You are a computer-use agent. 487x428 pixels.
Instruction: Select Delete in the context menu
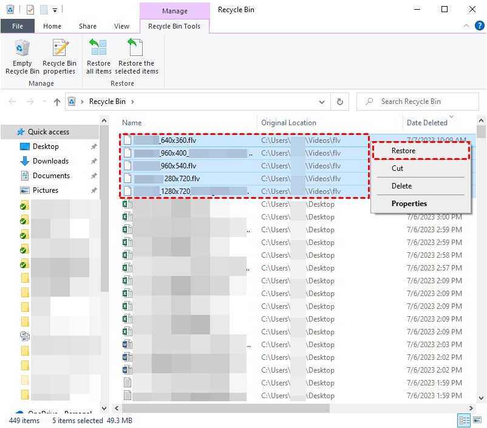pyautogui.click(x=401, y=186)
